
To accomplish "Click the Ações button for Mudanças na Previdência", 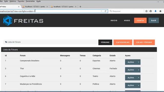I will (x=131, y=85).
